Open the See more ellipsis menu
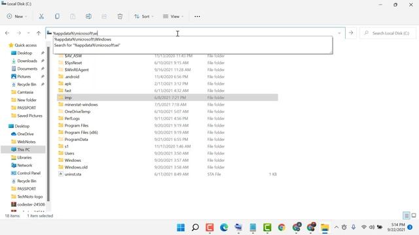Viewport: 419px width, 235px height. (x=197, y=16)
